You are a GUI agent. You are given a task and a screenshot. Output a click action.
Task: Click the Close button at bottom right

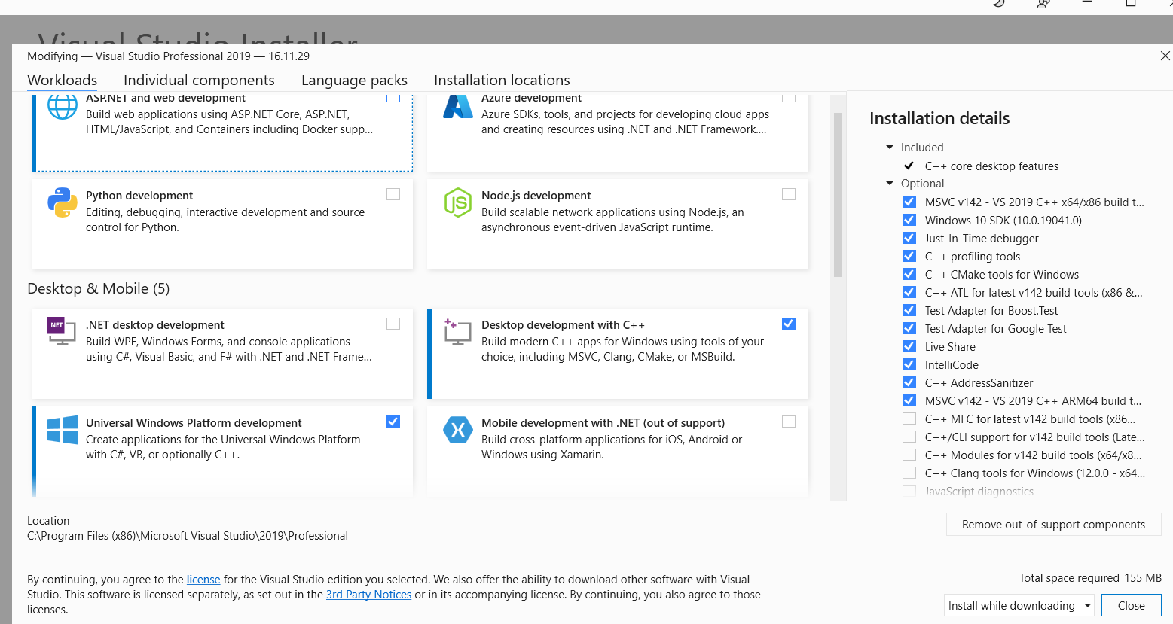(1131, 606)
